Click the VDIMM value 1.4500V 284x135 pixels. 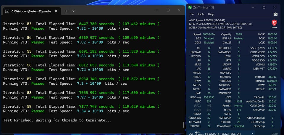click(272, 65)
